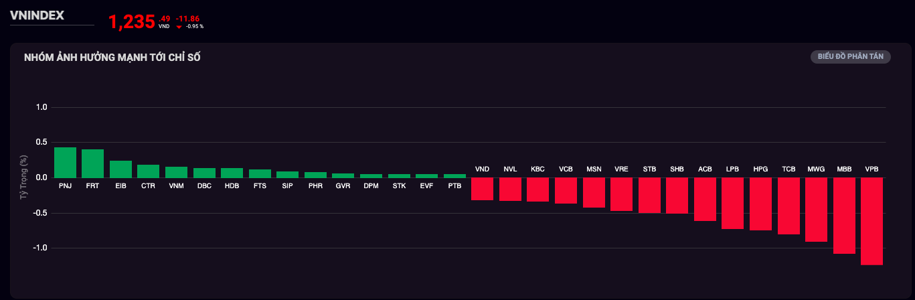This screenshot has width=915, height=300.
Task: Click the EVF ticker label
Action: click(x=426, y=185)
